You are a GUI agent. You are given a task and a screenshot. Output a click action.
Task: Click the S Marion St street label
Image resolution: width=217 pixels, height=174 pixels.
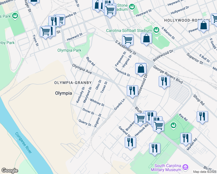pos(168,33)
